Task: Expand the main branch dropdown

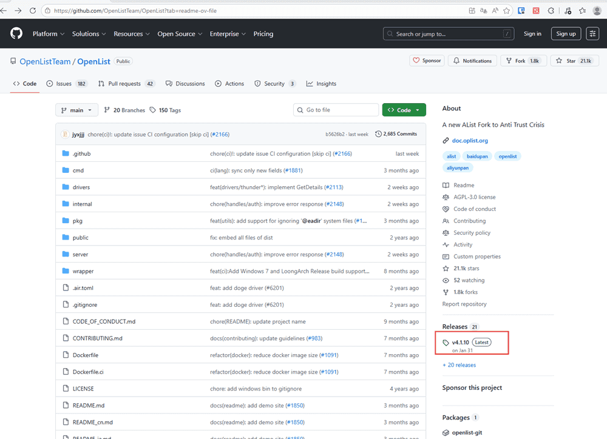Action: (x=76, y=110)
